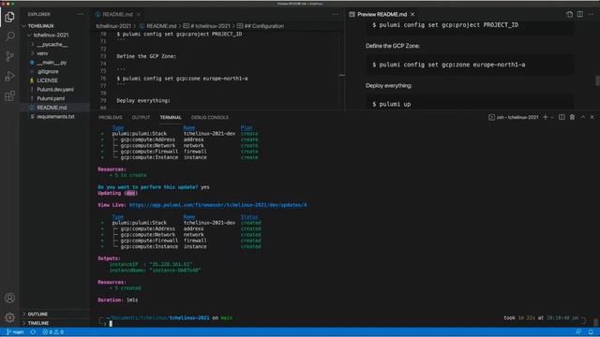Switch to the PROBLEMS panel tab
The width and height of the screenshot is (600, 337).
click(x=111, y=117)
